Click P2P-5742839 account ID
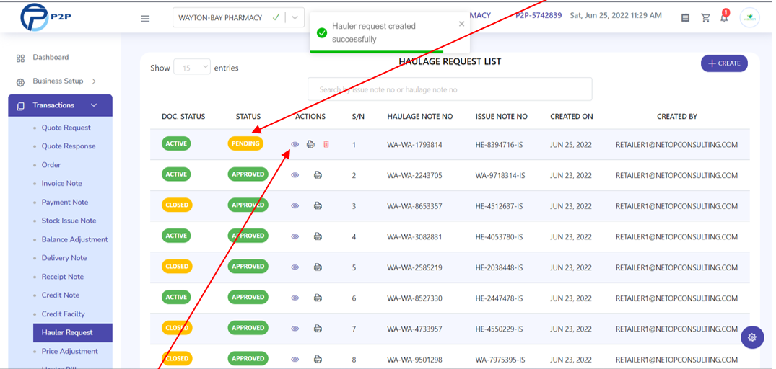 [x=539, y=15]
